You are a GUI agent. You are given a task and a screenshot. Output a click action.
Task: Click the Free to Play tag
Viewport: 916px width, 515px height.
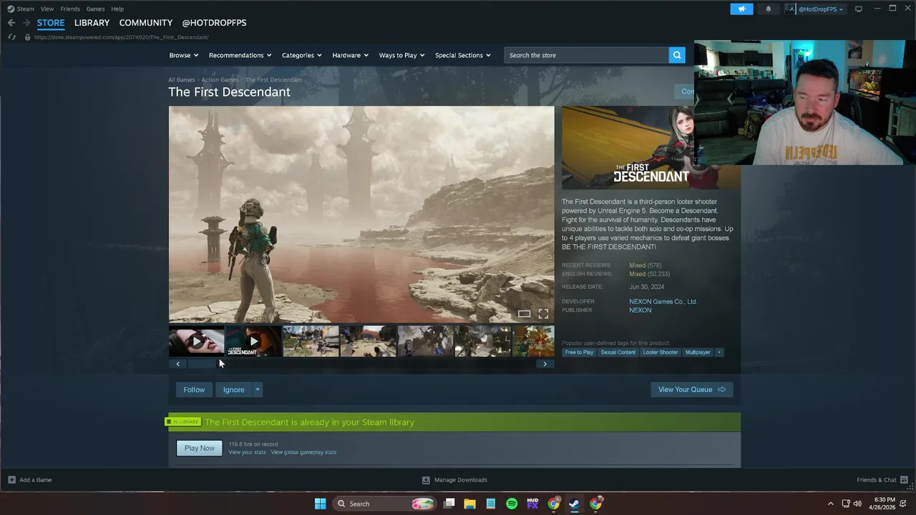click(x=579, y=352)
